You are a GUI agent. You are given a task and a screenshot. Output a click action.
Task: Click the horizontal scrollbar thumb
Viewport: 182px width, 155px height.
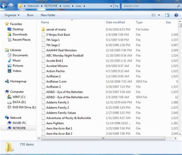pos(103,139)
